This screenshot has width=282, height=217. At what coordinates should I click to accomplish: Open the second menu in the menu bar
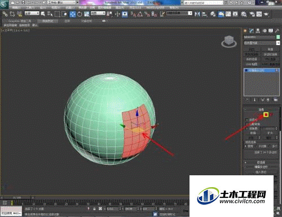point(30,8)
